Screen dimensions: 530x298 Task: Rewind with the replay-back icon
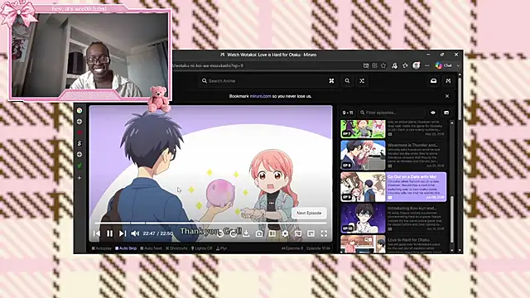pos(220,233)
